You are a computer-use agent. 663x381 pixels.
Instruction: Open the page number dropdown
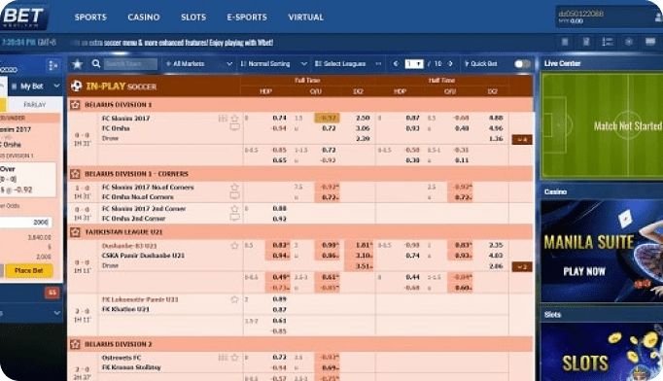coord(414,64)
